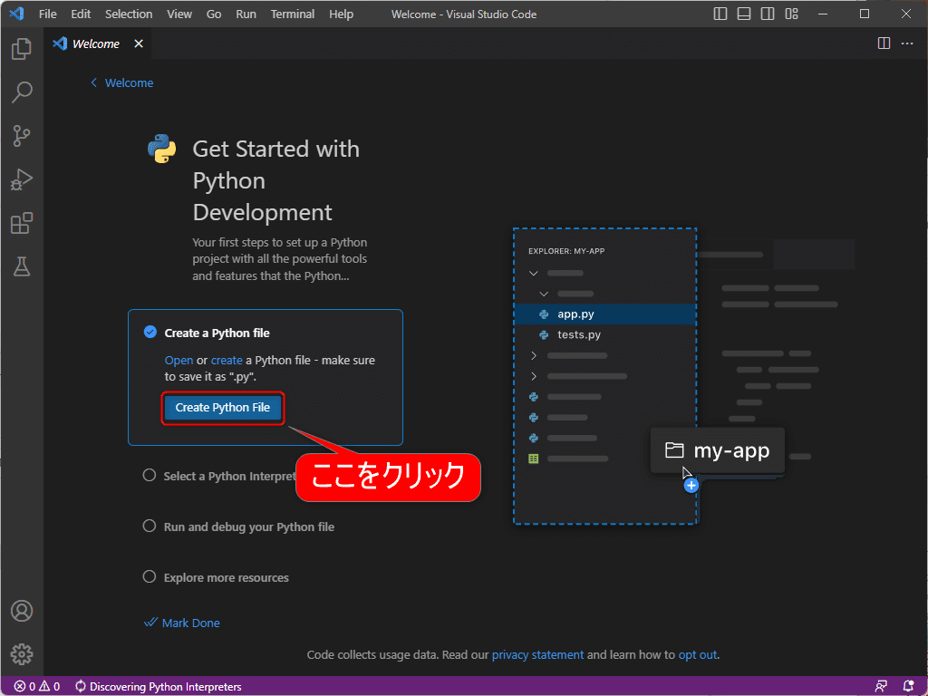Toggle the Create a Python file step checkmark
The width and height of the screenshot is (928, 696).
[150, 332]
